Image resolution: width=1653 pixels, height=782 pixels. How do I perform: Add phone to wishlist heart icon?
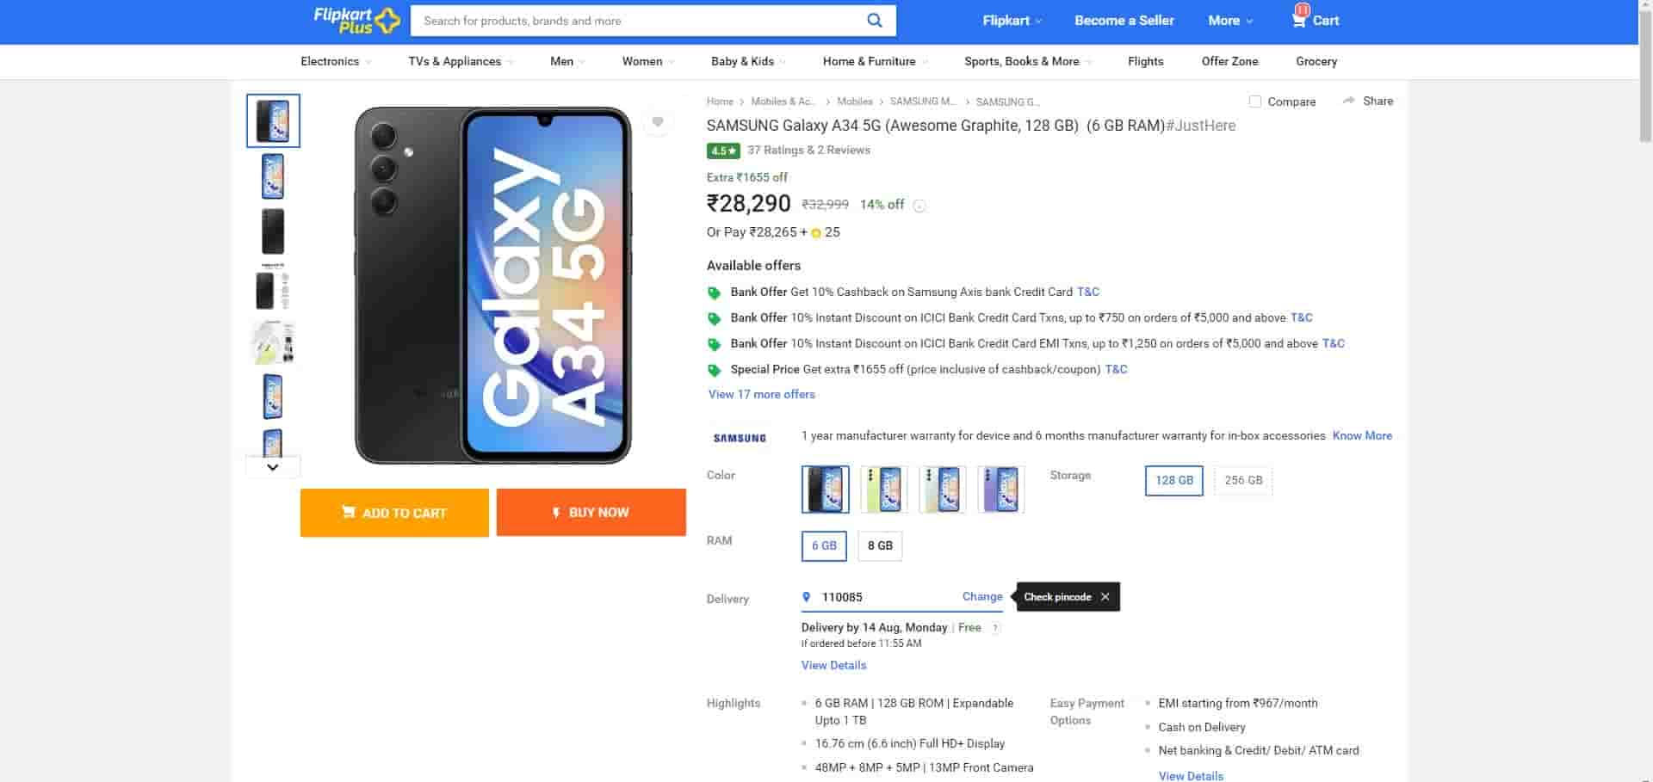tap(658, 122)
